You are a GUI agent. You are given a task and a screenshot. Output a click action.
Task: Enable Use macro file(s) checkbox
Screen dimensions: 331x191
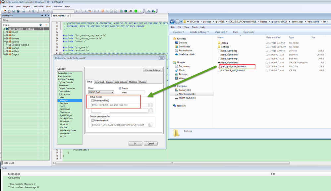92,100
